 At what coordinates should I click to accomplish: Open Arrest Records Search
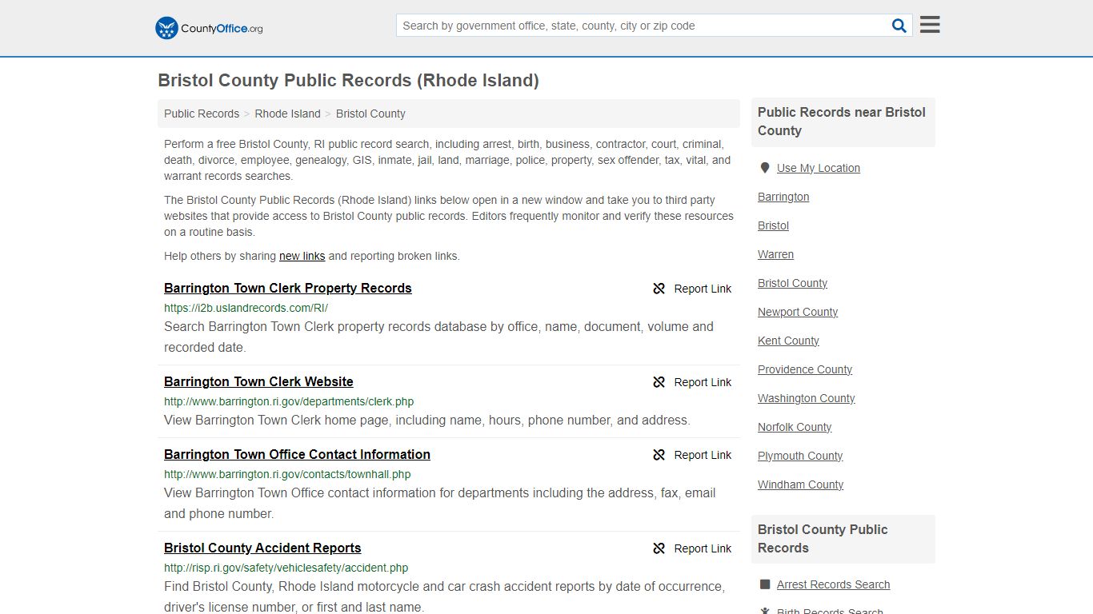click(833, 584)
